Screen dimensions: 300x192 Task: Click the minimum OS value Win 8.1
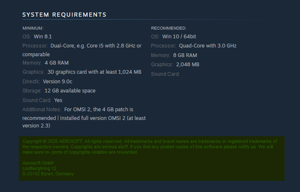pos(45,37)
